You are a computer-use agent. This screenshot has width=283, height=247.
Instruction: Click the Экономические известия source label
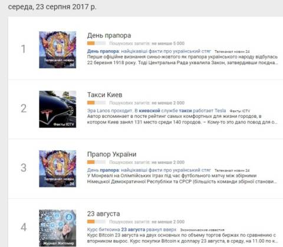(202, 230)
